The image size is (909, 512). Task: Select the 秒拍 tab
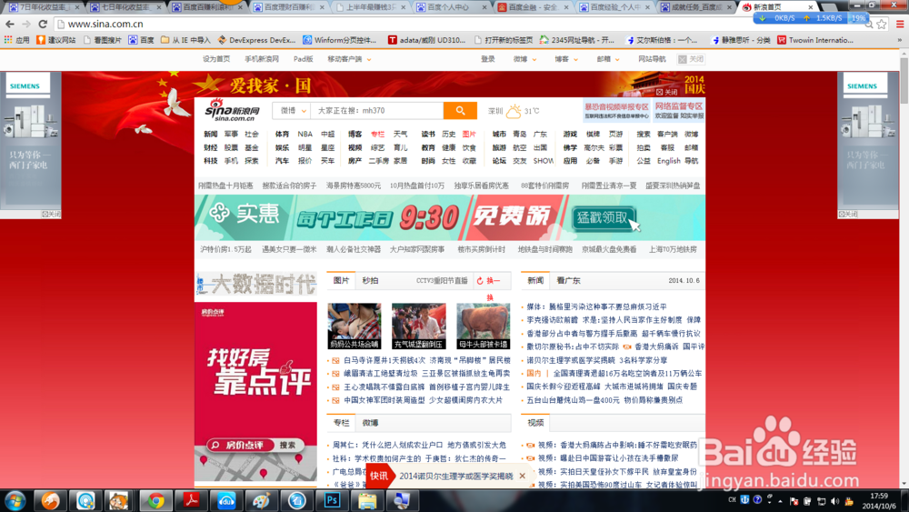371,281
